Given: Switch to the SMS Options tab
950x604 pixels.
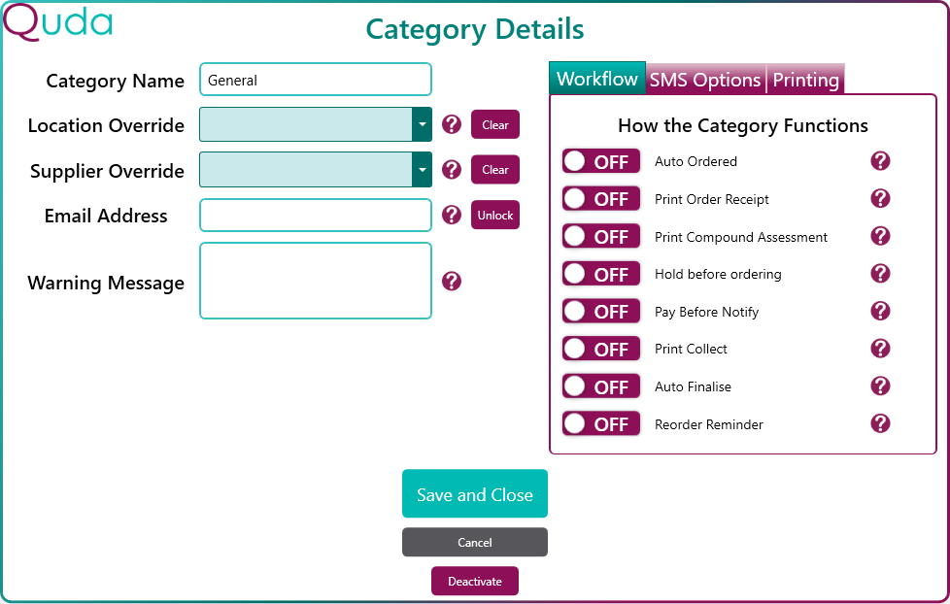Looking at the screenshot, I should [x=705, y=80].
